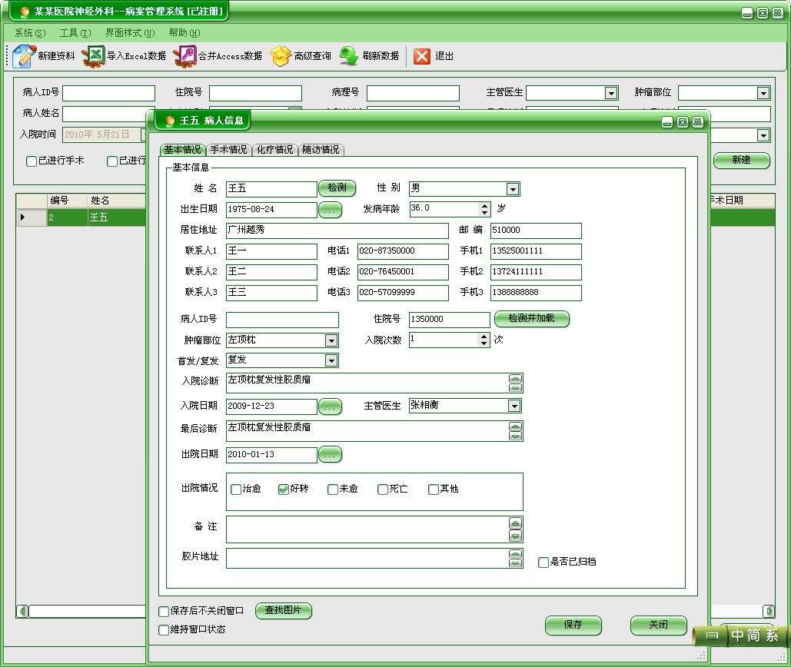This screenshot has width=791, height=667.
Task: Expand the 首发/复发 dropdown
Action: (331, 360)
